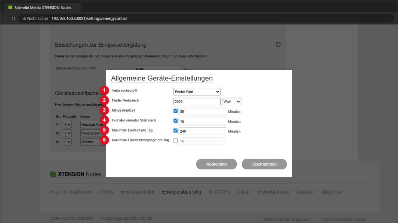The height and width of the screenshot is (223, 398).
Task: Click Splendid Minds GmbH footer link
Action: coord(344,220)
